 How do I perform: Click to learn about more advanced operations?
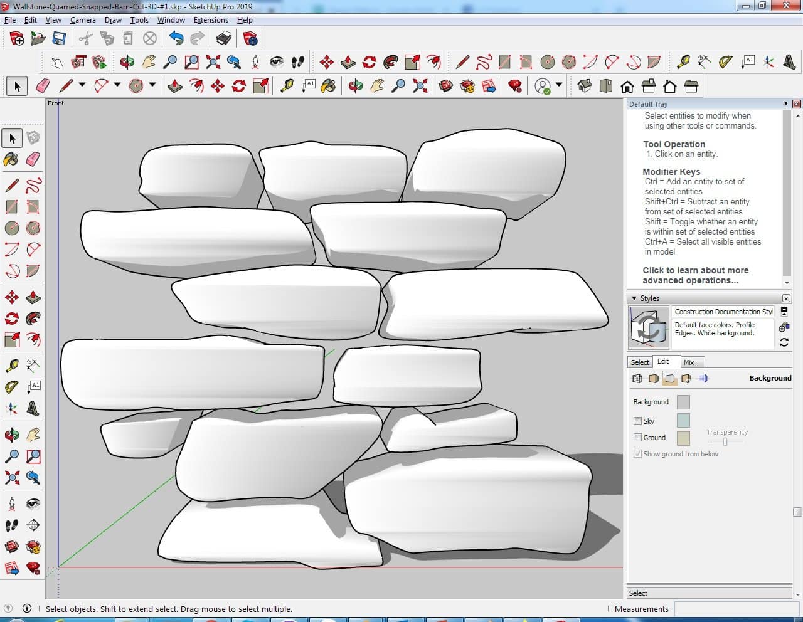coord(695,275)
